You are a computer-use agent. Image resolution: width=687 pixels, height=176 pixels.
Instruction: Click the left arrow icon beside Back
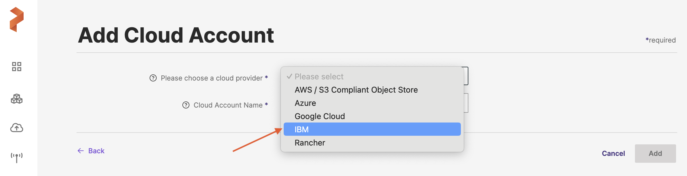(x=81, y=151)
